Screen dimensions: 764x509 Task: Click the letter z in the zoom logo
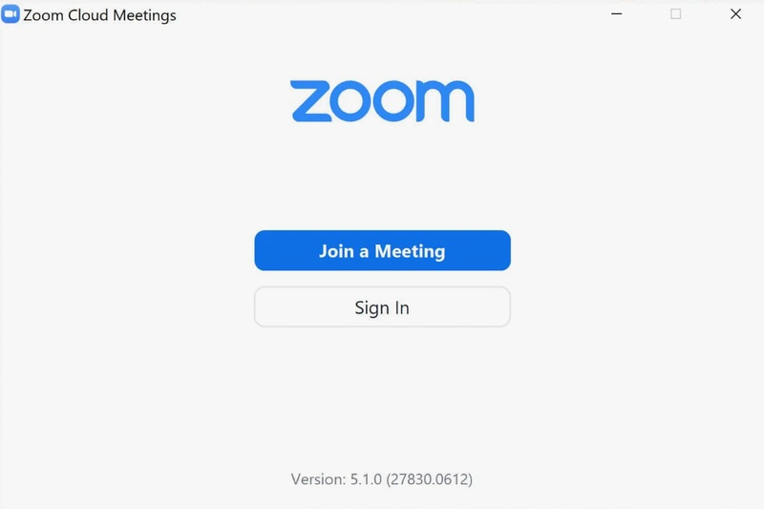click(311, 101)
